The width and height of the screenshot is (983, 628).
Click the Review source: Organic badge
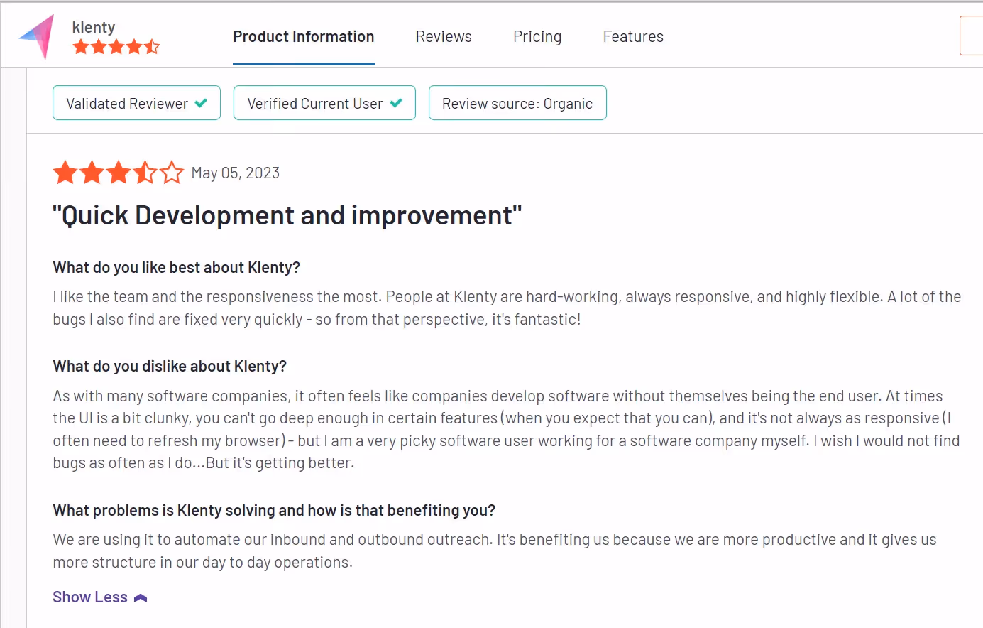coord(517,103)
